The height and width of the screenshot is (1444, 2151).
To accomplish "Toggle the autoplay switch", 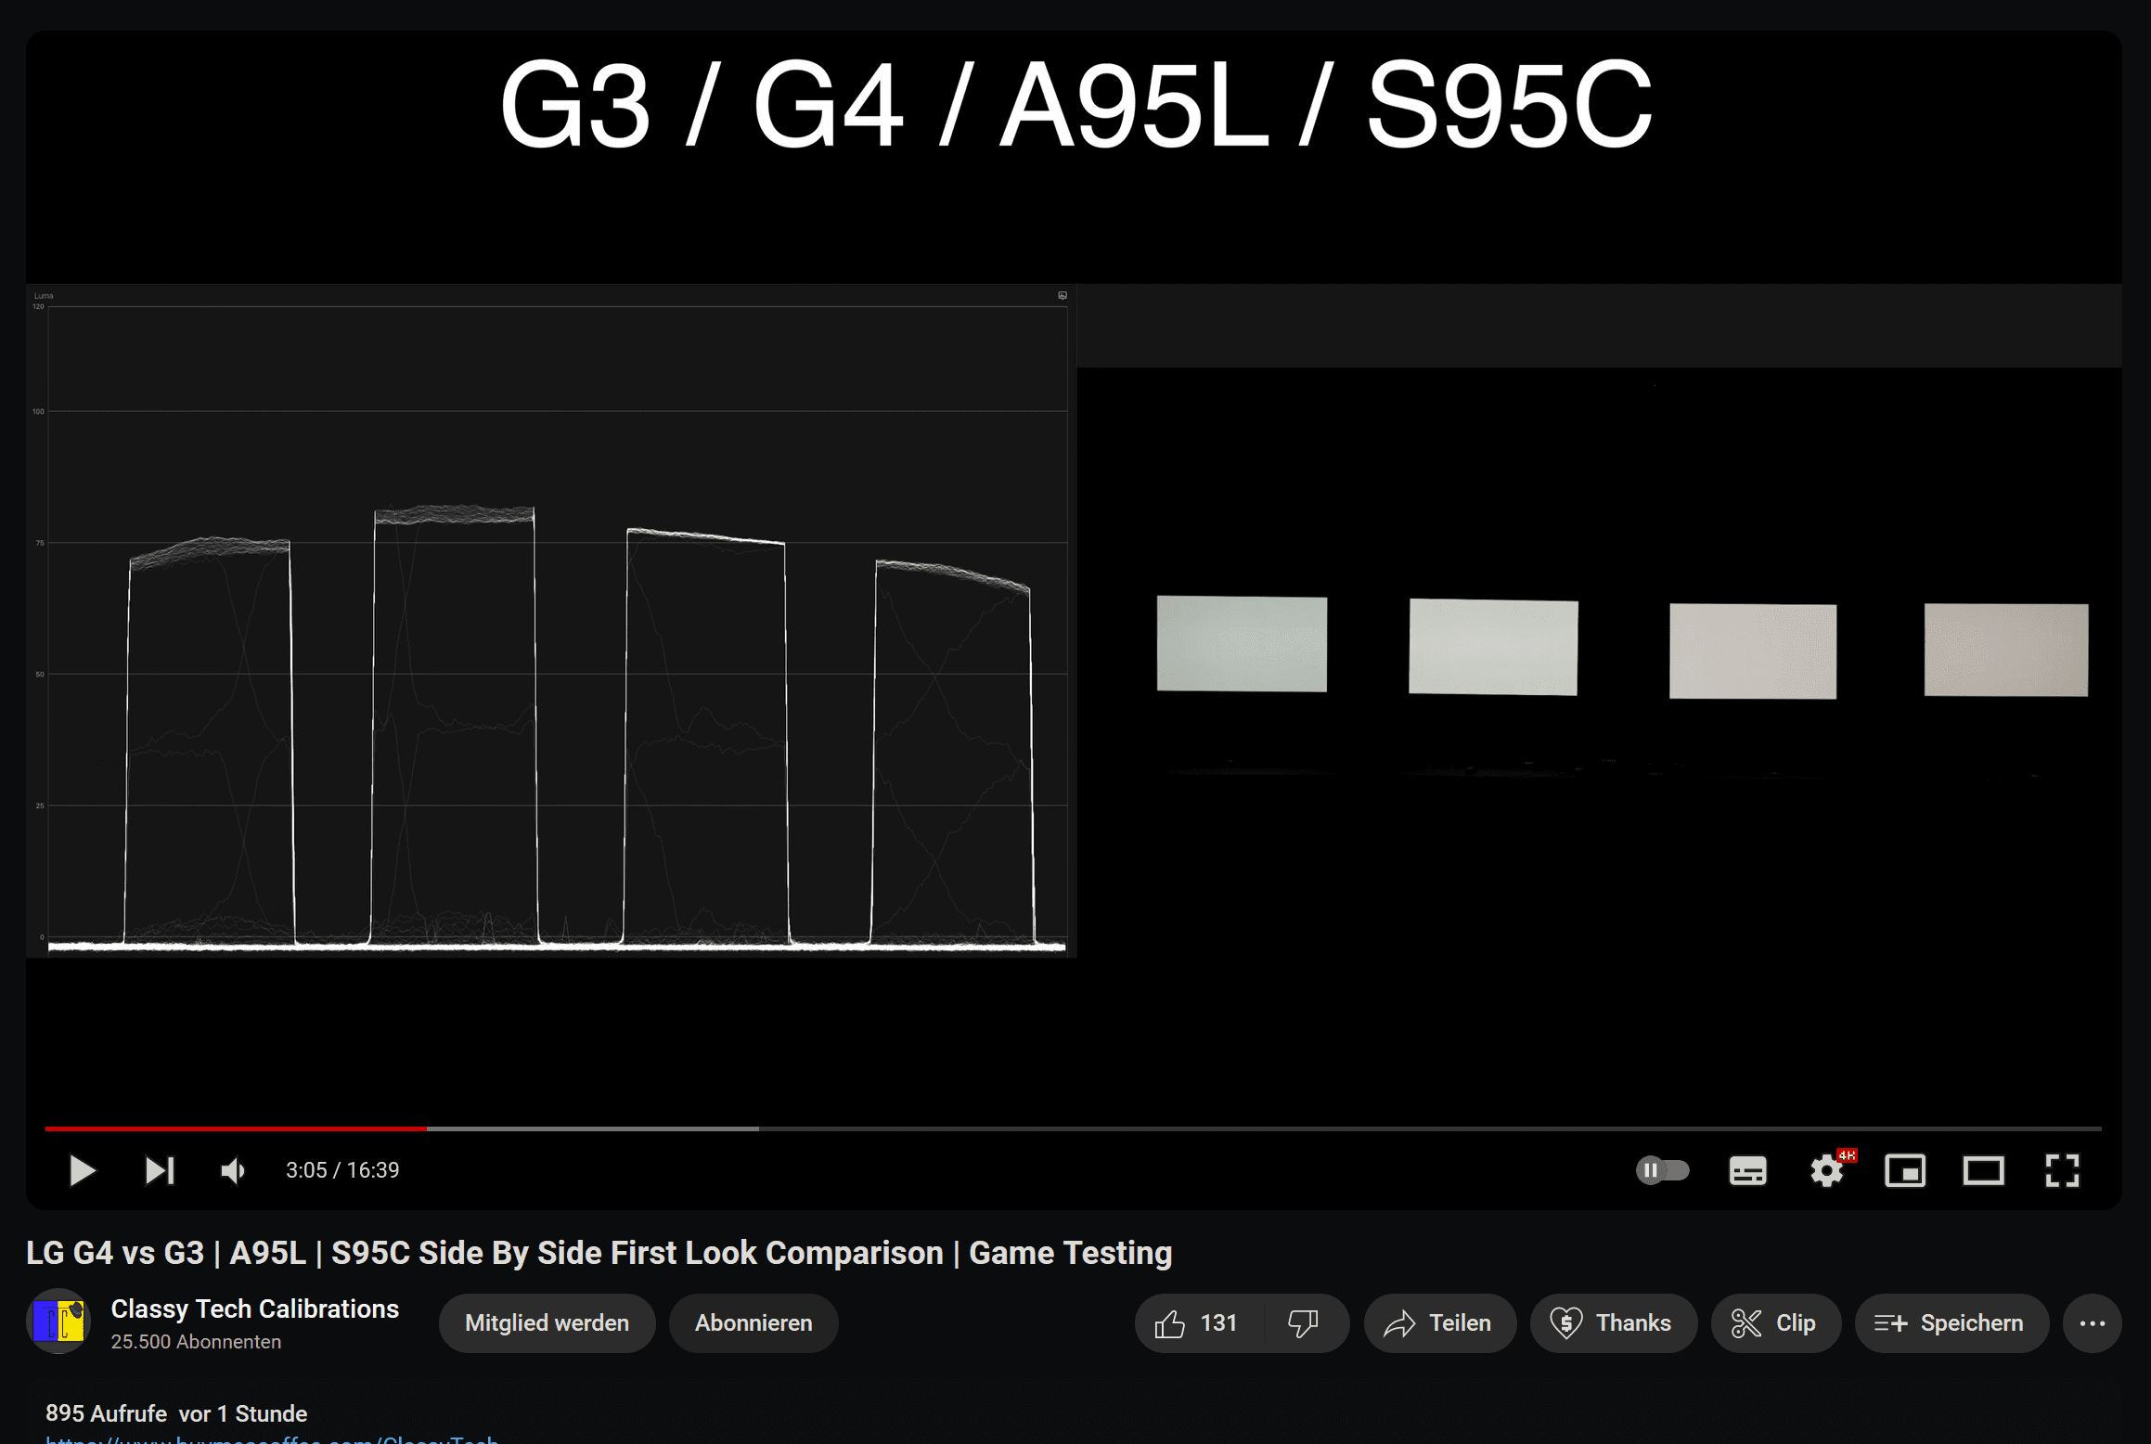I will (x=1662, y=1170).
